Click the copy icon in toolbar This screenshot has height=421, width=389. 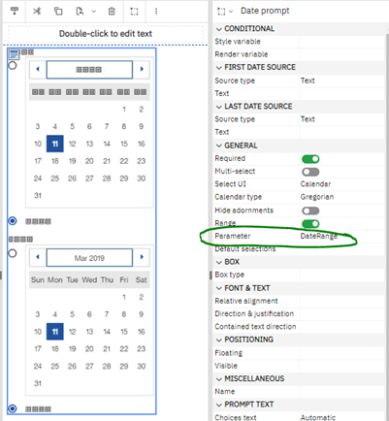[x=58, y=12]
